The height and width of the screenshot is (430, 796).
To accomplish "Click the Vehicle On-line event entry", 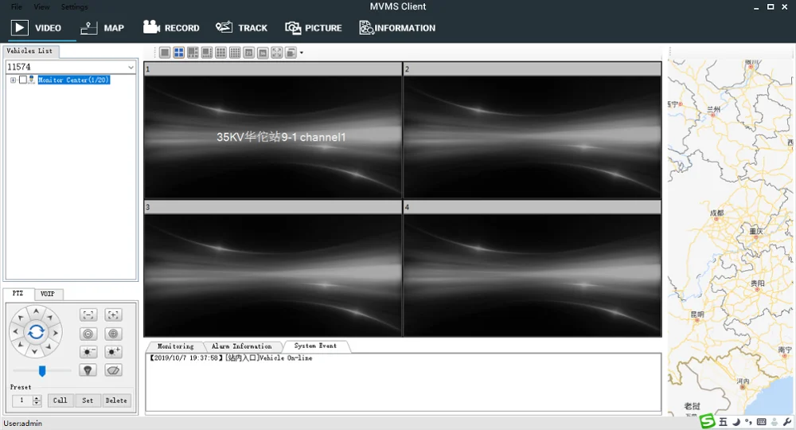I will [231, 358].
